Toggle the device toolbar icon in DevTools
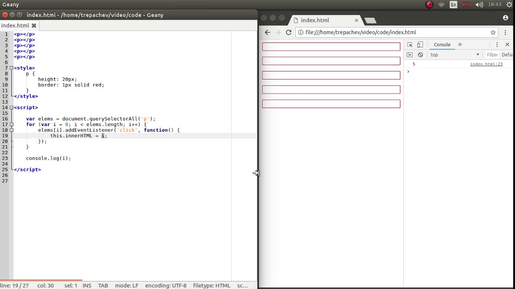Viewport: 515px width, 289px height. pyautogui.click(x=420, y=45)
